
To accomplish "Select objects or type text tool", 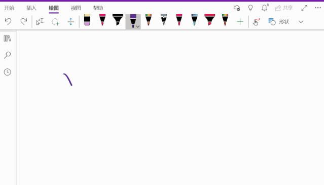I will pyautogui.click(x=40, y=21).
